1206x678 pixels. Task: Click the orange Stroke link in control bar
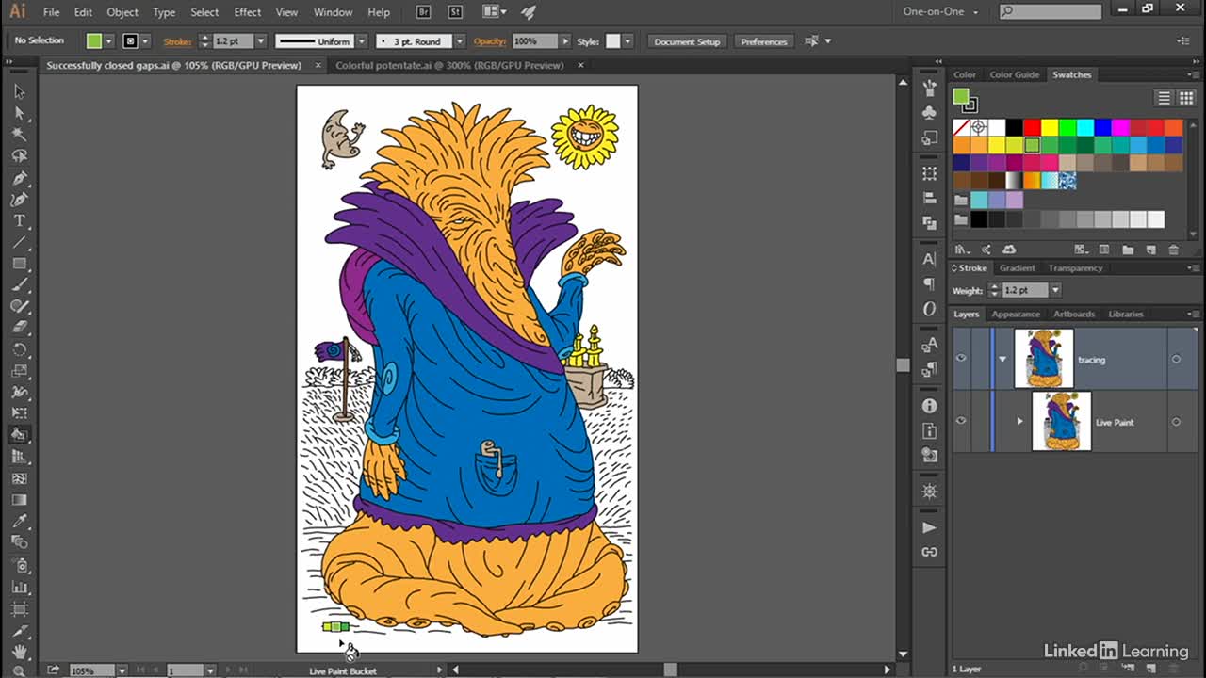click(x=177, y=41)
